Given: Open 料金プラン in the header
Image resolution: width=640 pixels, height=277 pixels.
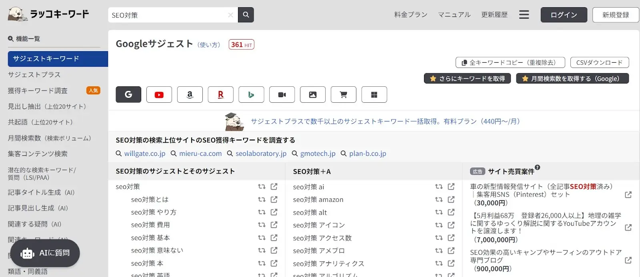Looking at the screenshot, I should click(411, 15).
